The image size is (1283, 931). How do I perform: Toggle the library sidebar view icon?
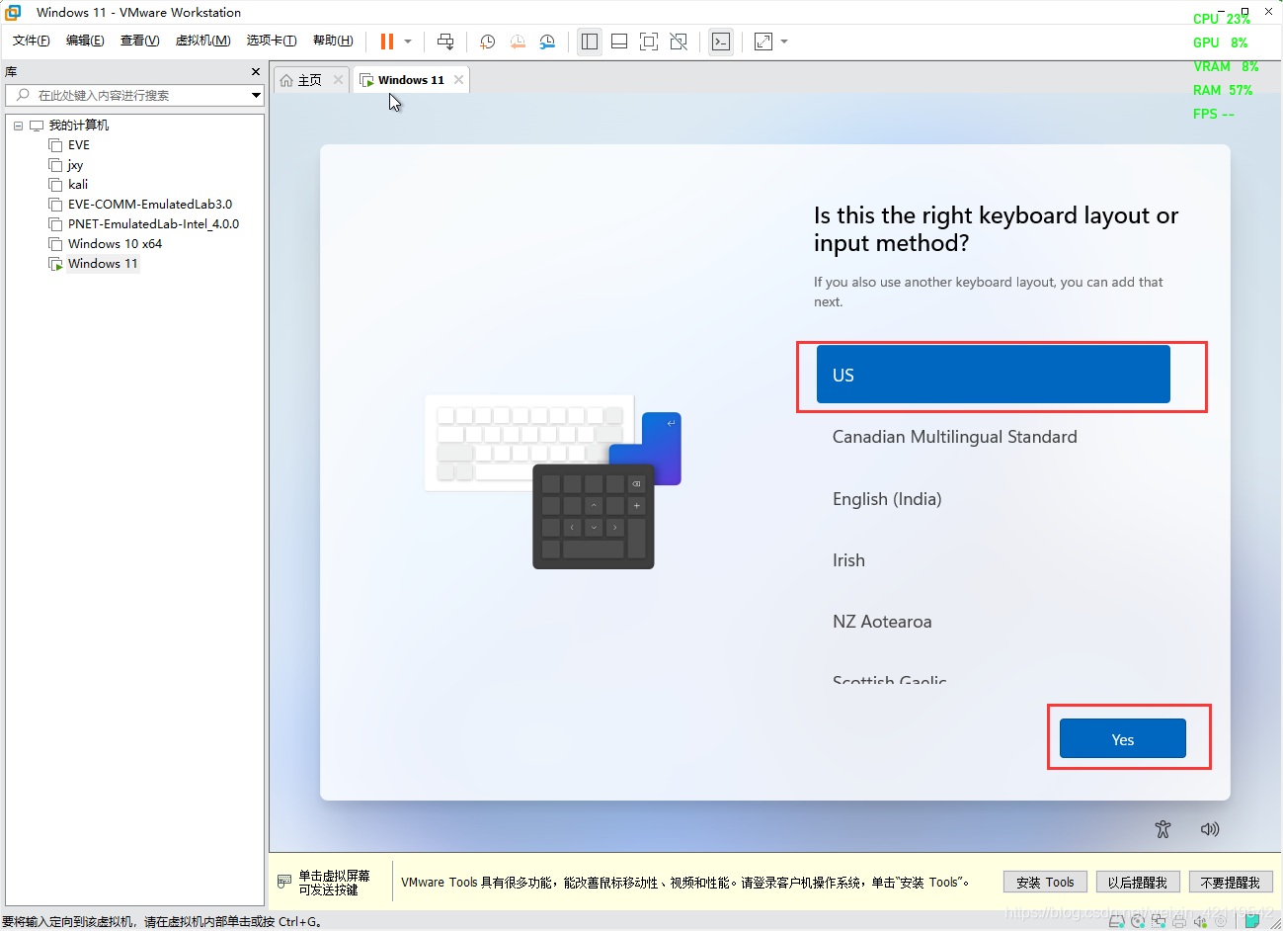coord(590,42)
